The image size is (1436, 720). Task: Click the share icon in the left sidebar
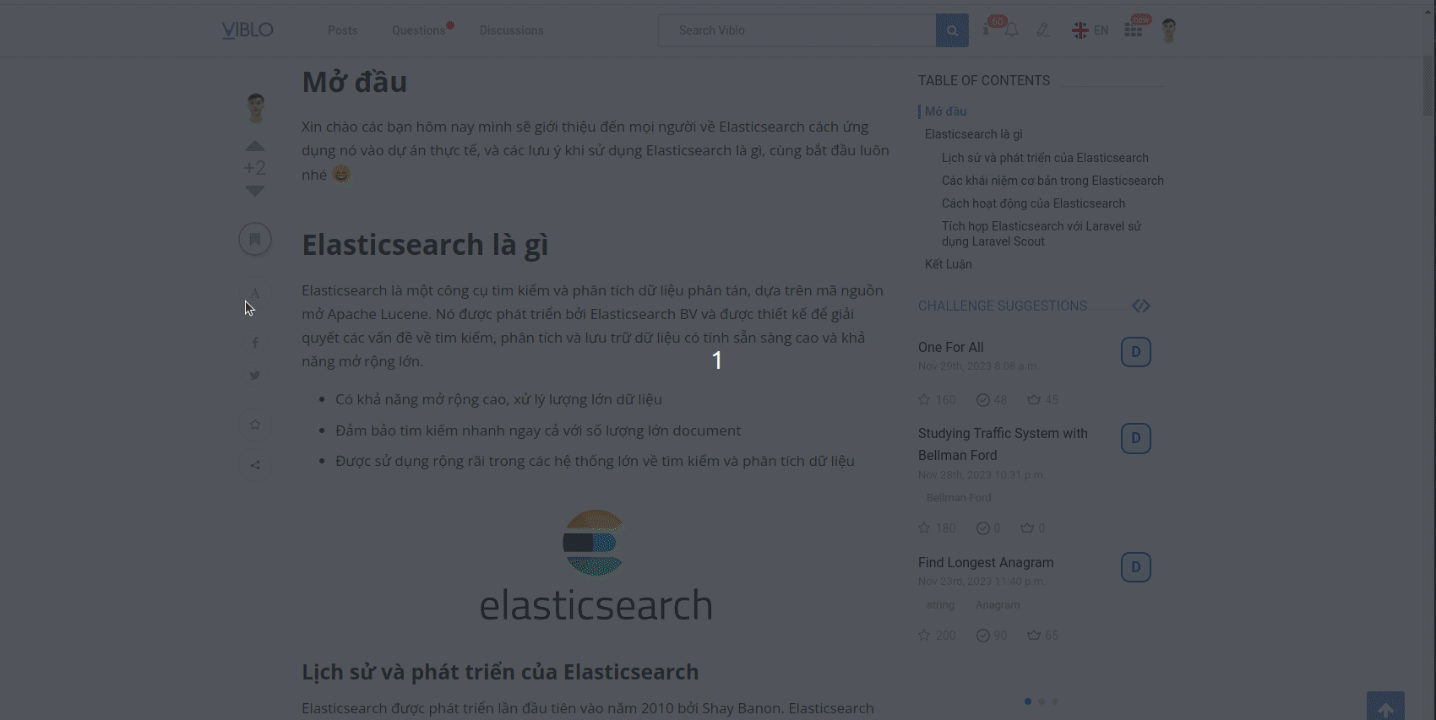coord(255,465)
